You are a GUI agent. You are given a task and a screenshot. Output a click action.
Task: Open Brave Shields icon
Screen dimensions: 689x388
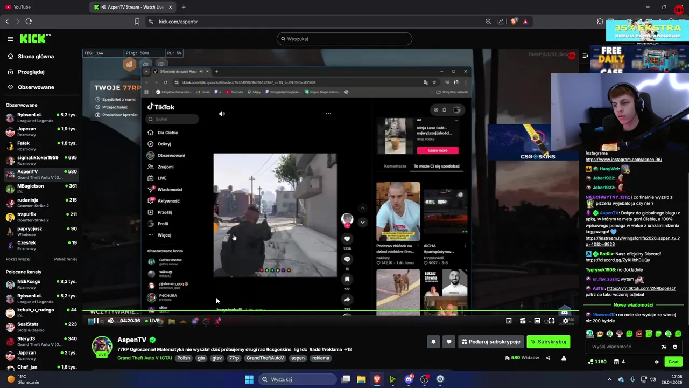click(x=514, y=22)
